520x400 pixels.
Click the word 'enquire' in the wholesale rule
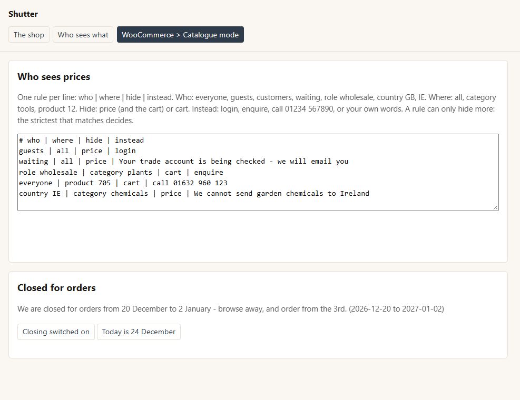209,172
